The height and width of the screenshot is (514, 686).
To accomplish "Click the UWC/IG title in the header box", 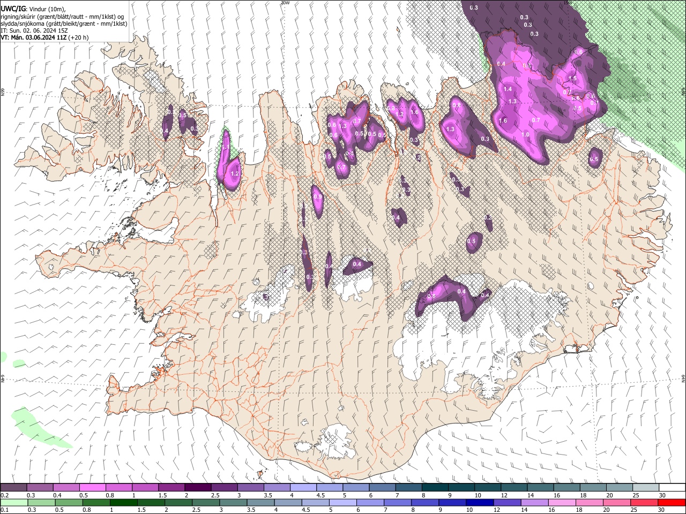I will tap(13, 9).
